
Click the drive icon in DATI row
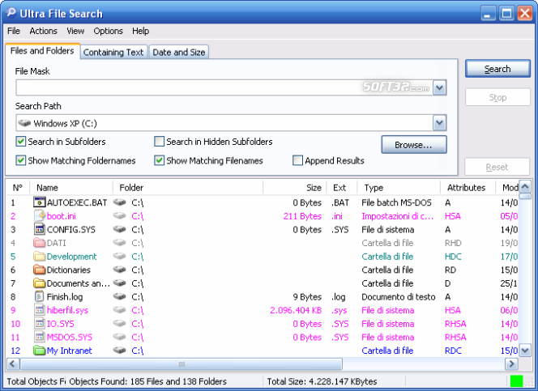(x=120, y=243)
